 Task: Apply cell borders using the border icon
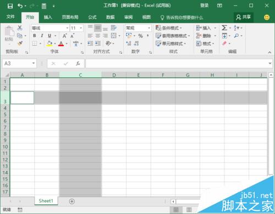[35, 43]
